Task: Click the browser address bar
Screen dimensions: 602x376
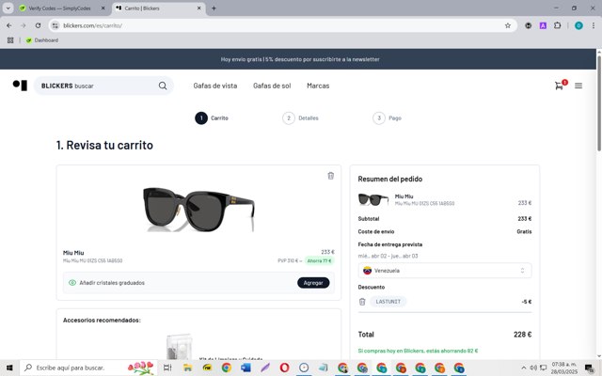Action: pyautogui.click(x=282, y=25)
